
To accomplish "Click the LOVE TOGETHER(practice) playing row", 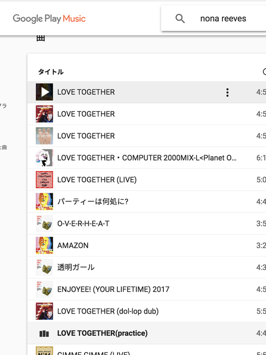I will 147,333.
